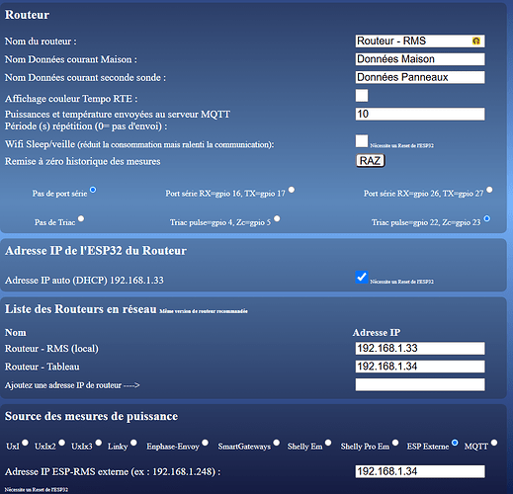Click 'Routeur - Tableau' name text

(x=43, y=367)
